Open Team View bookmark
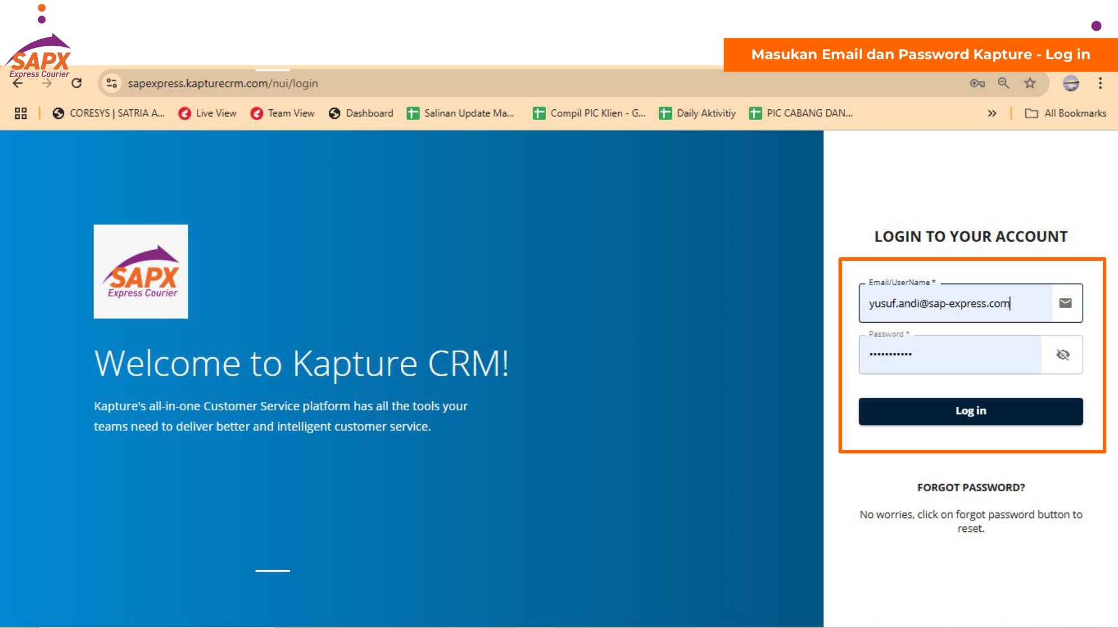1118x628 pixels. [283, 113]
